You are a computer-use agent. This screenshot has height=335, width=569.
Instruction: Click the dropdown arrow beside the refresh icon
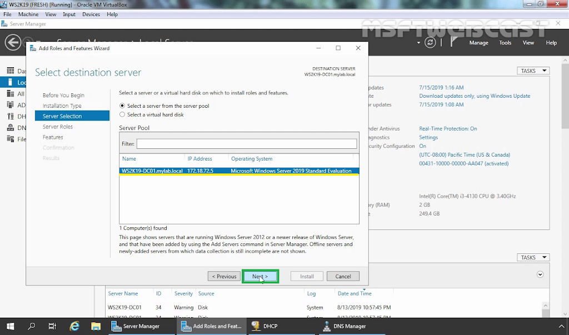click(x=418, y=42)
